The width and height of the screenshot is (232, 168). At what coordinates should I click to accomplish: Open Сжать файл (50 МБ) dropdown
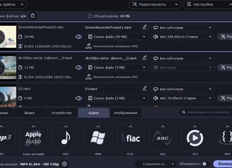116,37
